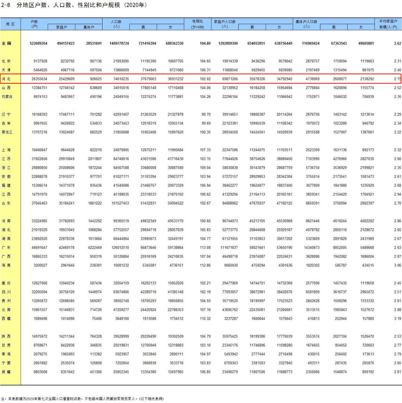The width and height of the screenshot is (402, 403).
Task: Select the 河南 row label
Action: (x=6, y=221)
